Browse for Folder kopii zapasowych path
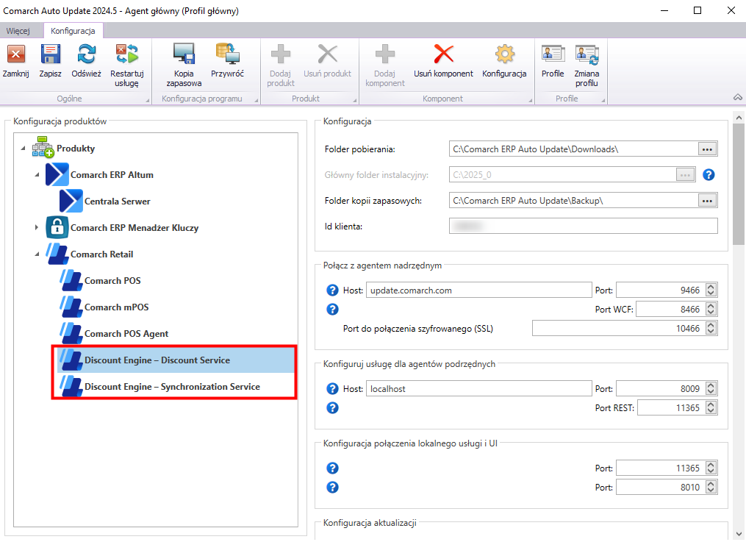746x542 pixels. [x=708, y=201]
